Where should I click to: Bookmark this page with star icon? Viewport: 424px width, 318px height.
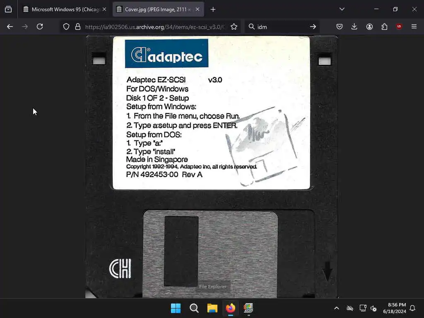[234, 26]
